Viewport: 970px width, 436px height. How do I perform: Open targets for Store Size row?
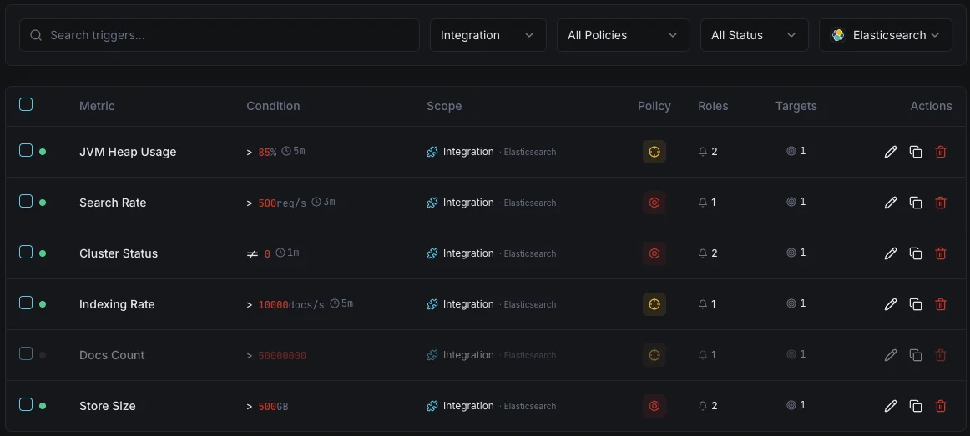tap(796, 405)
